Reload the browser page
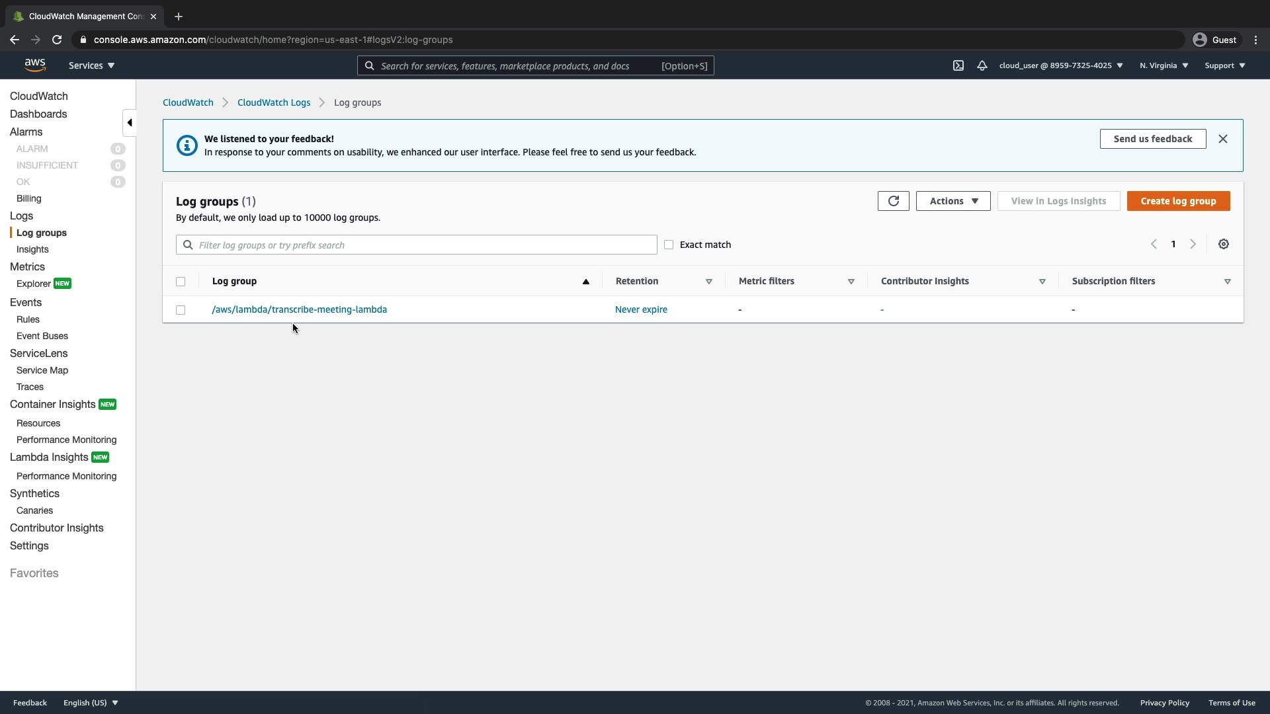Image resolution: width=1270 pixels, height=714 pixels. tap(57, 40)
